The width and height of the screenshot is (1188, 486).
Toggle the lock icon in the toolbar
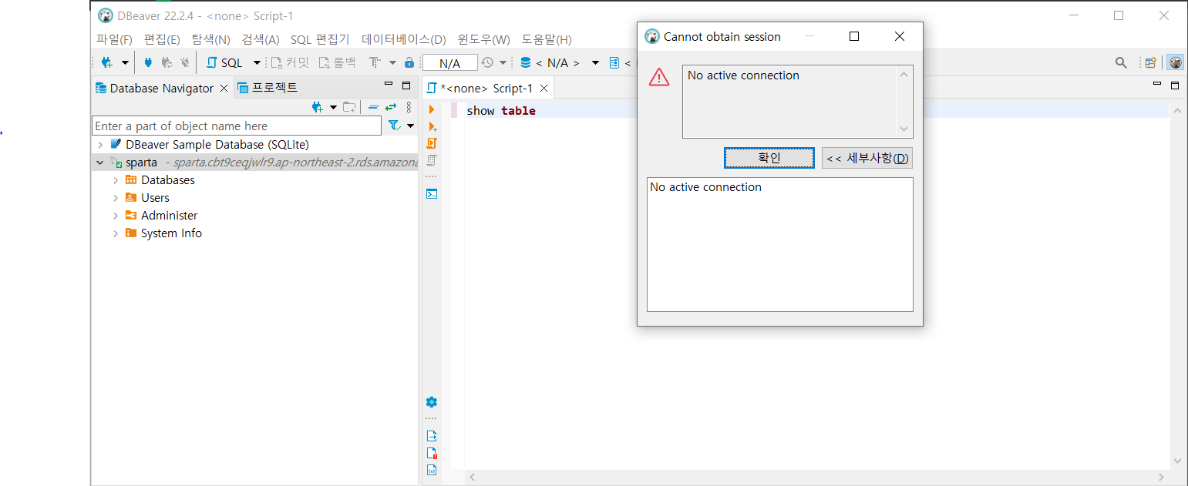pos(409,62)
